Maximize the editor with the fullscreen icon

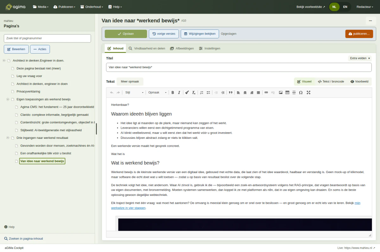(x=308, y=93)
